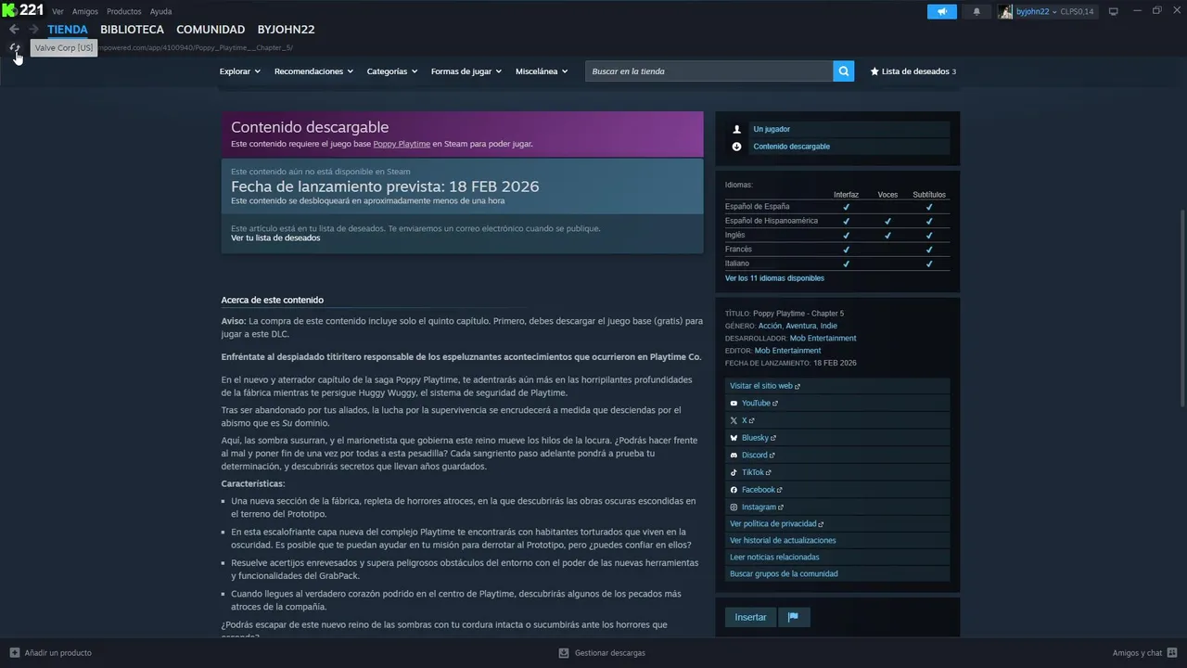This screenshot has width=1187, height=668.
Task: Click the downloads manager icon
Action: point(563,653)
